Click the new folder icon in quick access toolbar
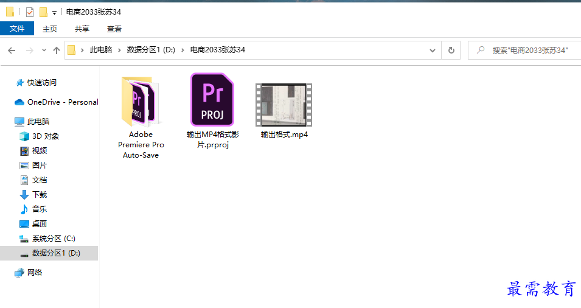 43,12
